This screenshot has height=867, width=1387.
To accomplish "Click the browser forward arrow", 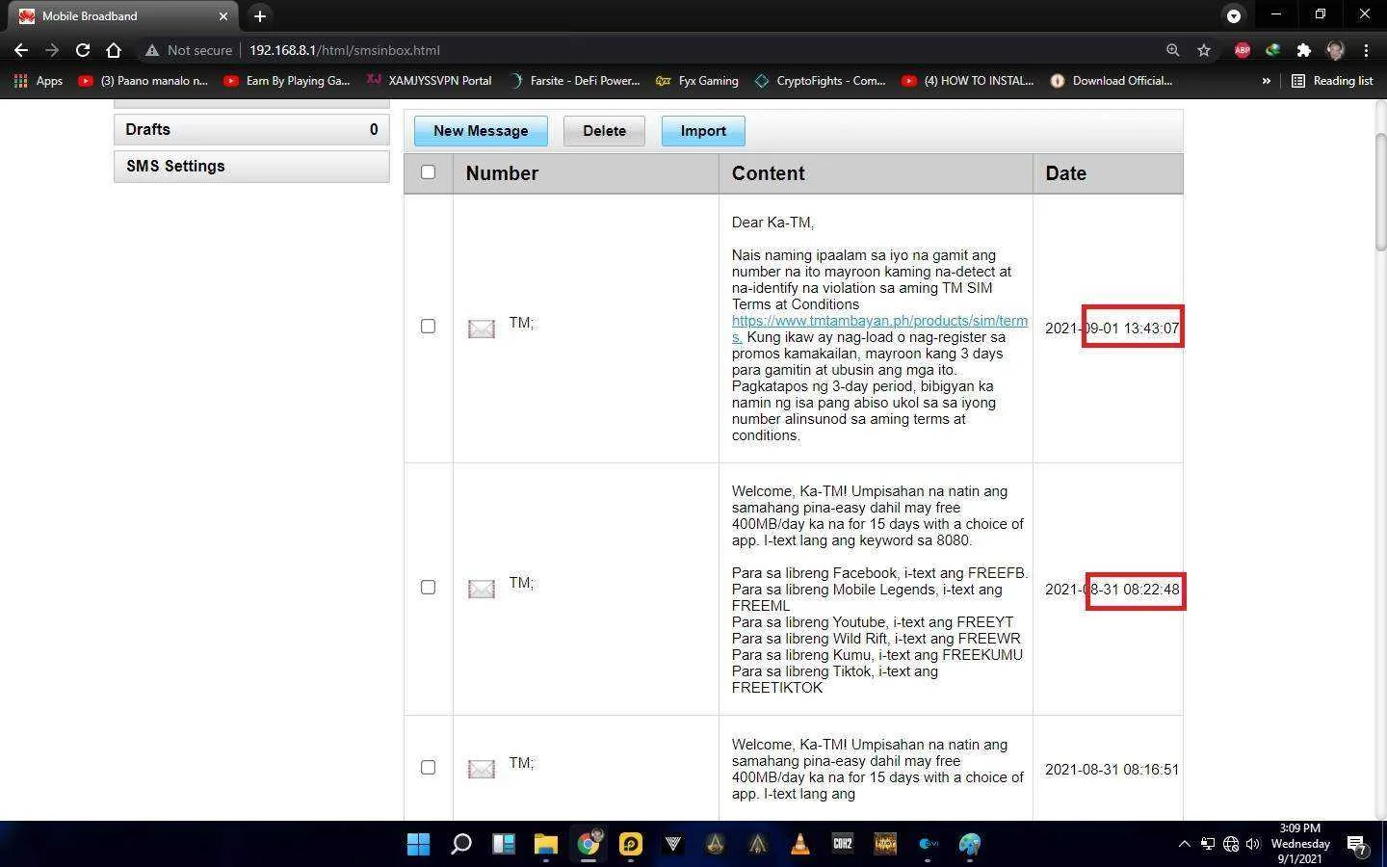I will click(52, 50).
